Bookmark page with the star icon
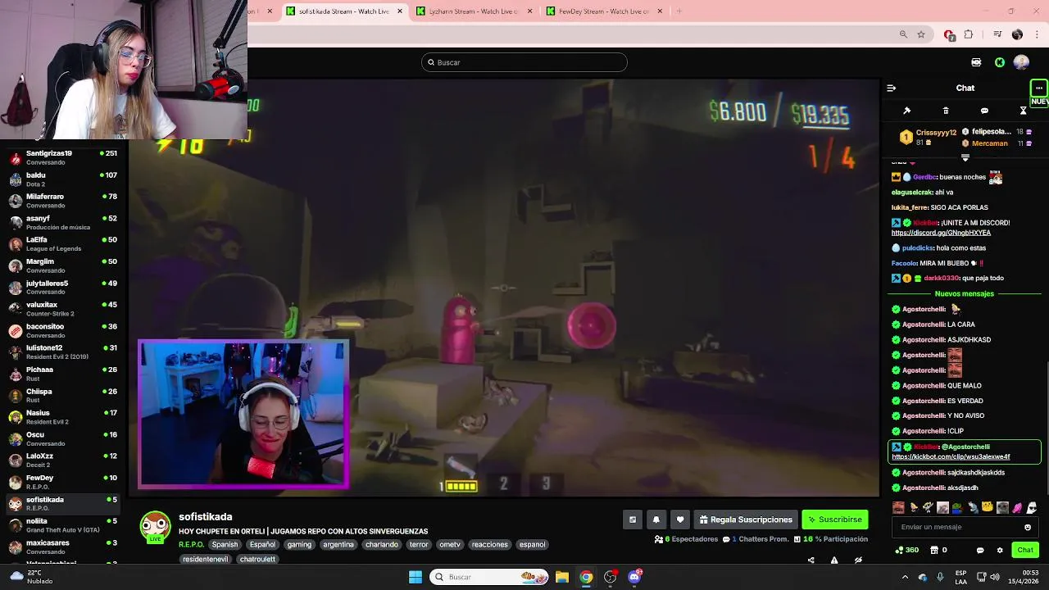Image resolution: width=1049 pixels, height=590 pixels. coord(921,34)
